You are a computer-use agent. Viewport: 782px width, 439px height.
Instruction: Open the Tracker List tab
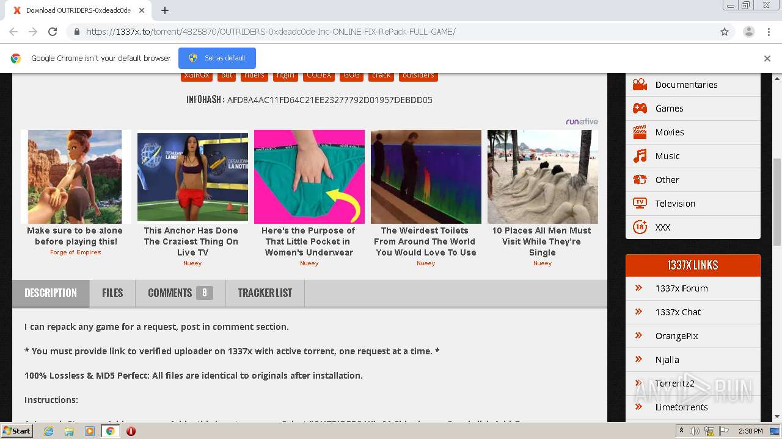[265, 293]
